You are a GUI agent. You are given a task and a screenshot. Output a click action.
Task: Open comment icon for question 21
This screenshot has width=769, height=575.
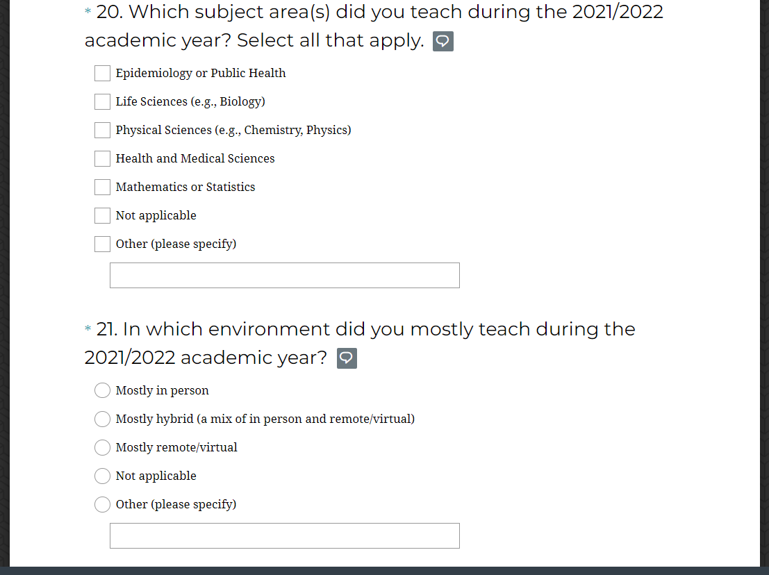point(347,358)
